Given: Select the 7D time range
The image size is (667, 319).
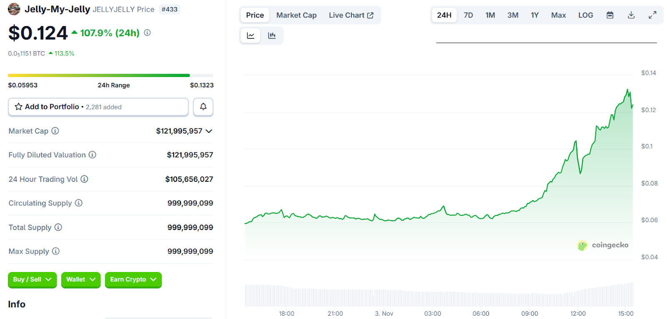Looking at the screenshot, I should 468,15.
